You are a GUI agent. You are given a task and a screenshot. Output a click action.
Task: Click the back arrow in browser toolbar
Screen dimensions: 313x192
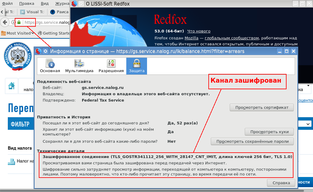coord(5,22)
